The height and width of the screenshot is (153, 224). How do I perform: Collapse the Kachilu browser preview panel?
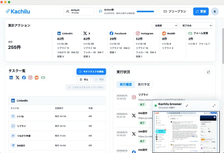(x=187, y=106)
